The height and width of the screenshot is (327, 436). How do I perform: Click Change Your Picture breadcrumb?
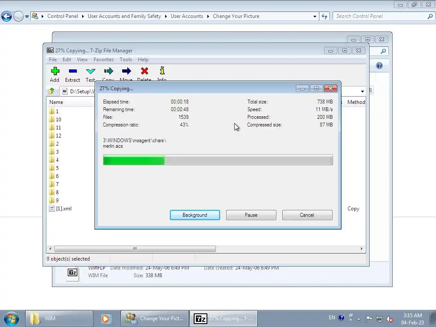coord(236,16)
